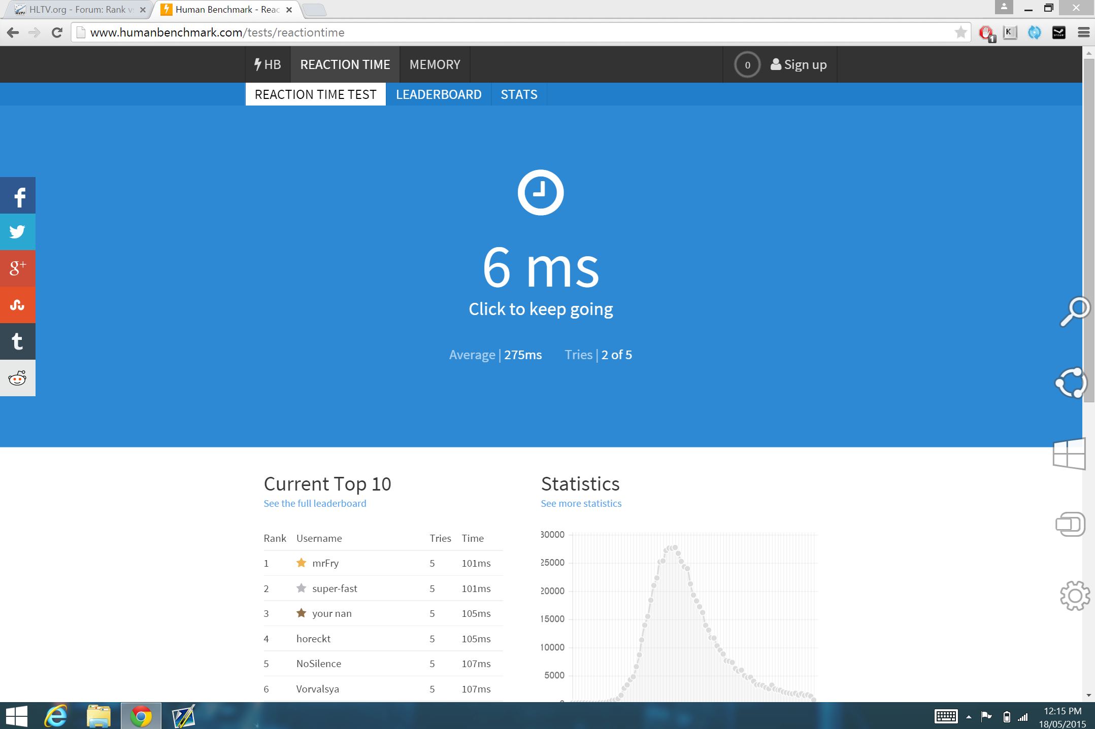Open the Chrome hamburger menu
The width and height of the screenshot is (1095, 729).
pyautogui.click(x=1083, y=33)
